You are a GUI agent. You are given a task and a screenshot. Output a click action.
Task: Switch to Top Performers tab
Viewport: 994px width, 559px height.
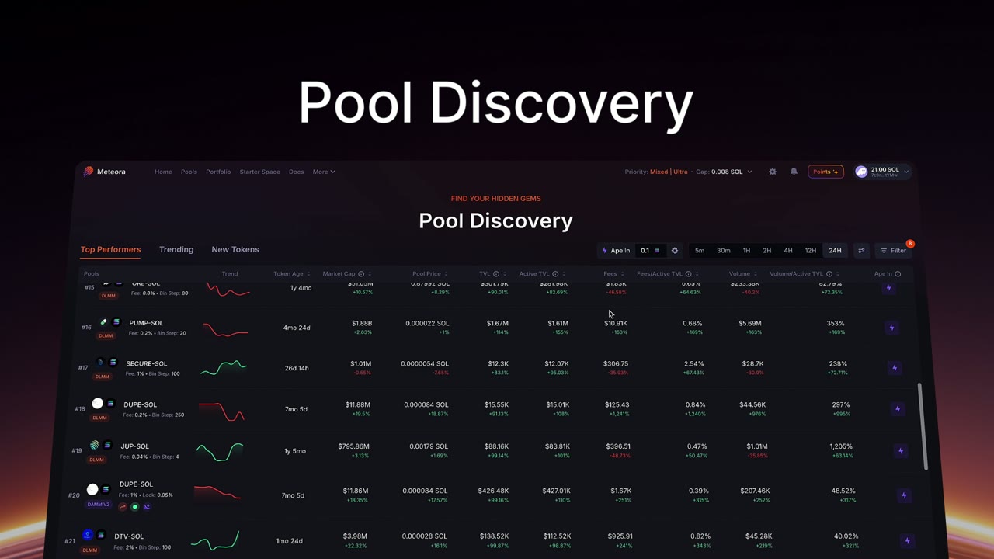click(111, 250)
